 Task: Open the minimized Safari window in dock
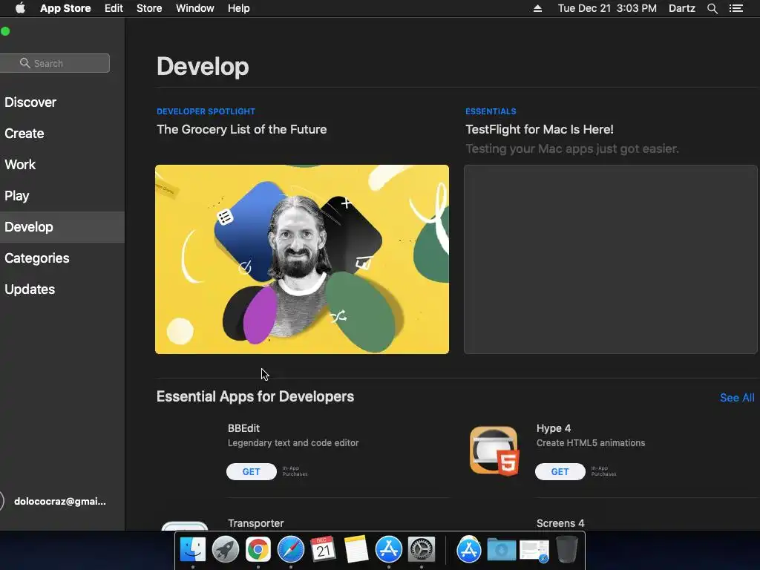534,551
